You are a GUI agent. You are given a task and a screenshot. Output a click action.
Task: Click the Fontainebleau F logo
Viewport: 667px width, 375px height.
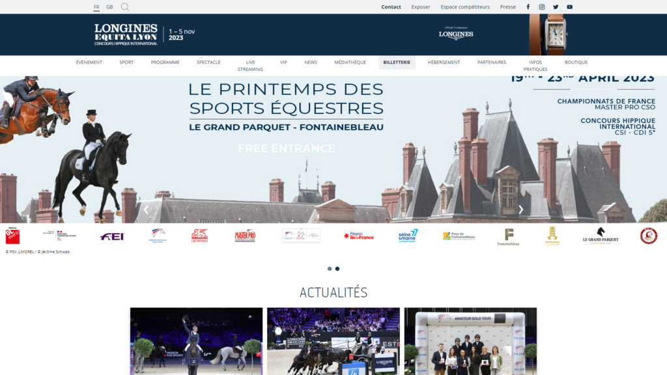tap(508, 237)
